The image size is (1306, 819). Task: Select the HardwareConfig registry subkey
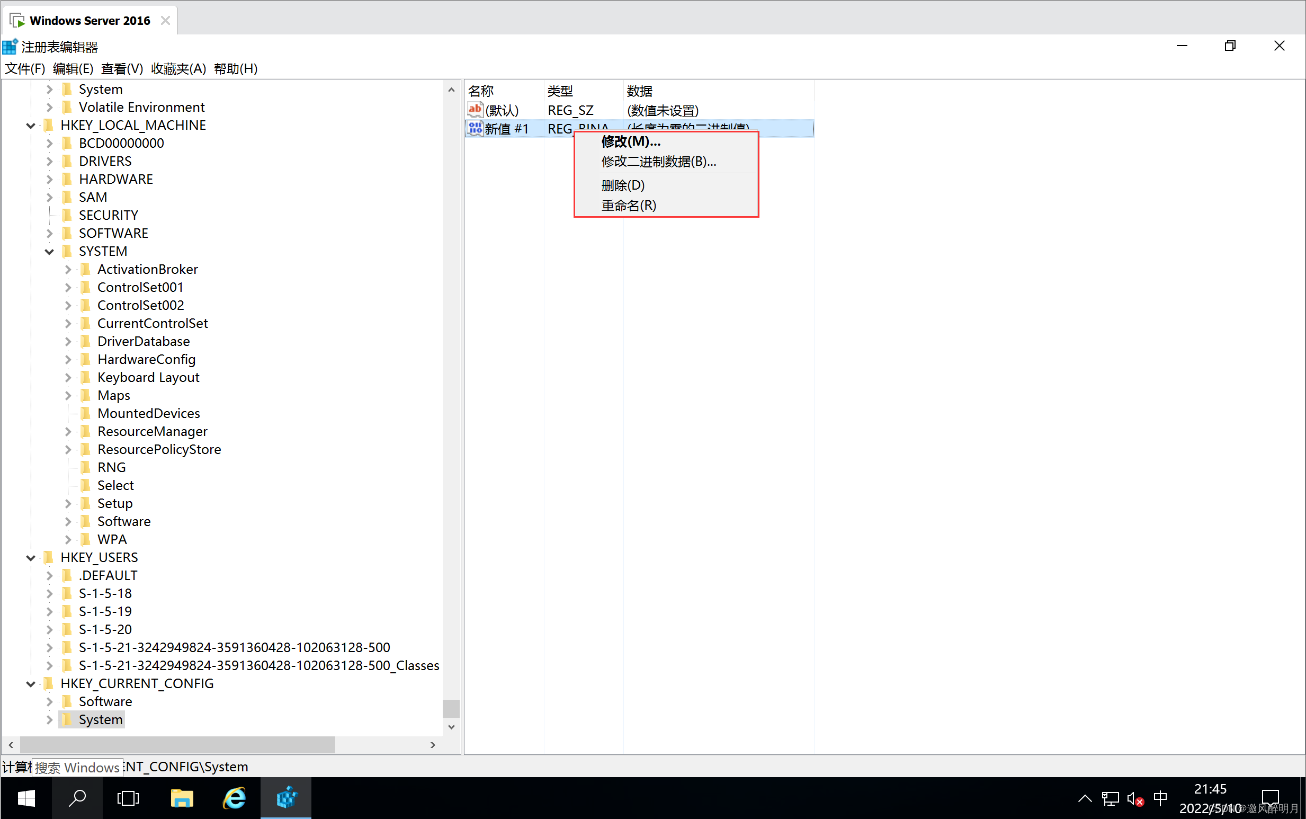click(147, 359)
